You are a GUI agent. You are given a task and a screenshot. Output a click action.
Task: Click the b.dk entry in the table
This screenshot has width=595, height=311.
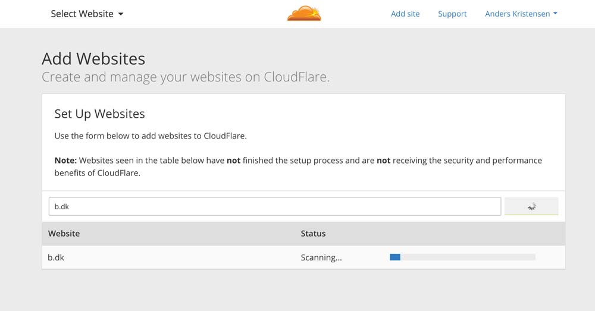click(55, 257)
